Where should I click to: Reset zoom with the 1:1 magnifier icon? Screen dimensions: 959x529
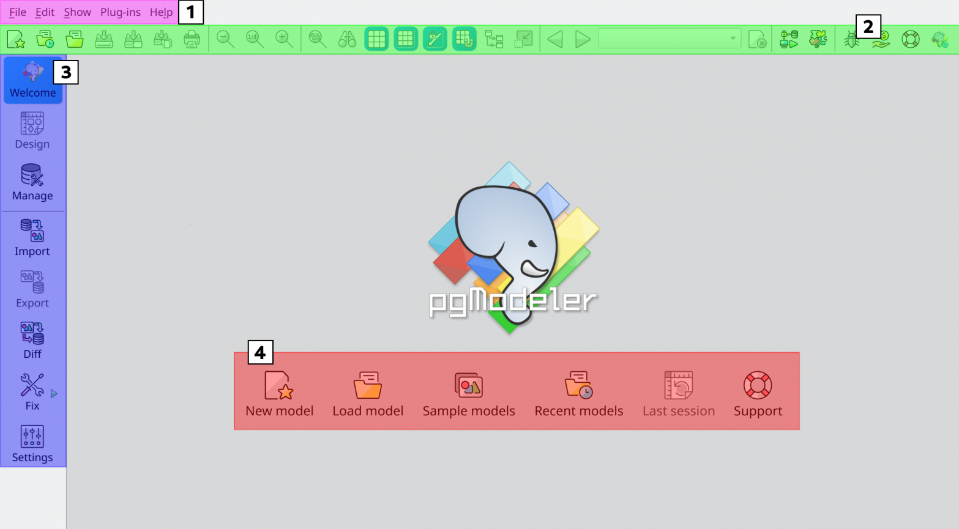pyautogui.click(x=255, y=39)
